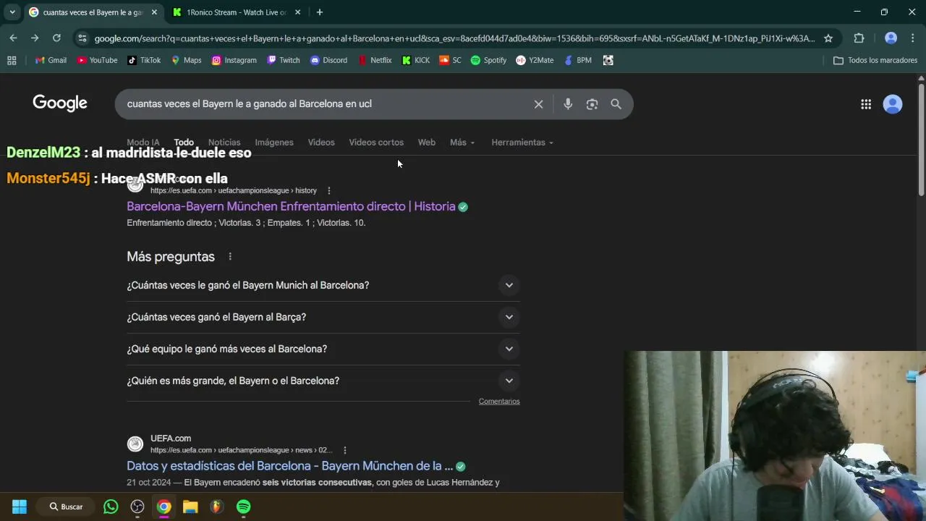Open options for second UEFA news result

[x=344, y=450]
